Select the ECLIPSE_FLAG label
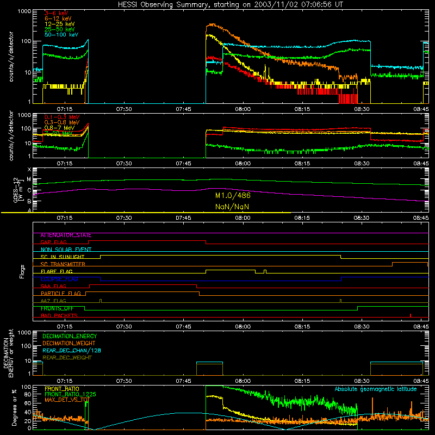The width and height of the screenshot is (435, 435). pos(59,279)
